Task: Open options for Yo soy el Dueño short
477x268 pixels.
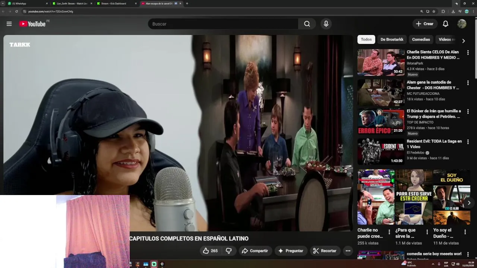Action: click(x=465, y=232)
